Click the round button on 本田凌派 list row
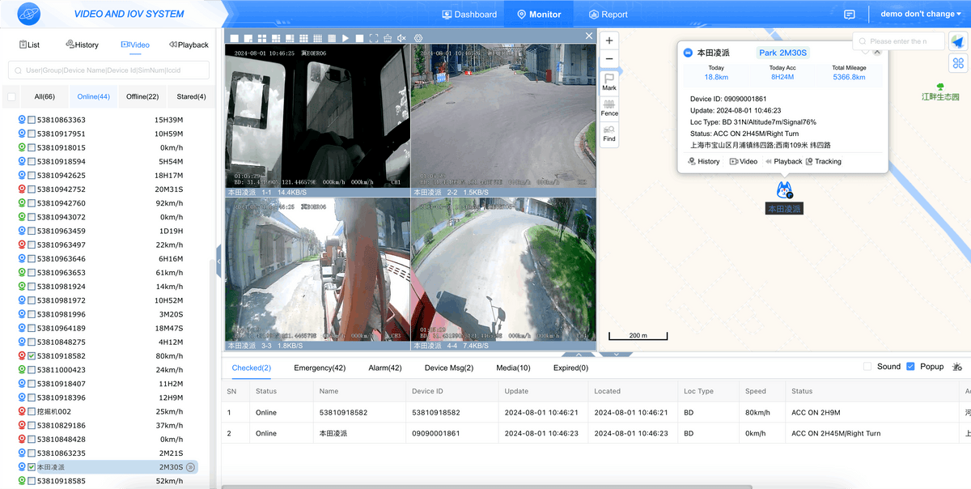This screenshot has width=971, height=489. point(190,467)
